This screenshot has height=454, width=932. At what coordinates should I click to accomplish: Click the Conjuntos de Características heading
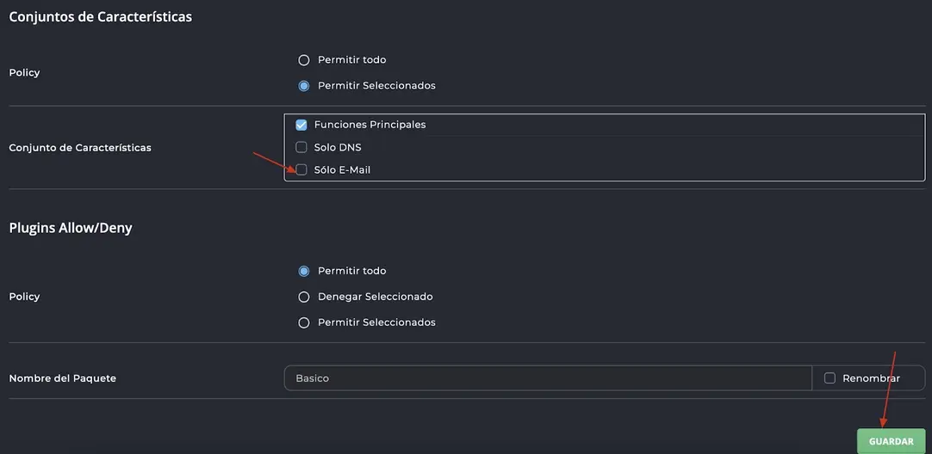pyautogui.click(x=101, y=16)
